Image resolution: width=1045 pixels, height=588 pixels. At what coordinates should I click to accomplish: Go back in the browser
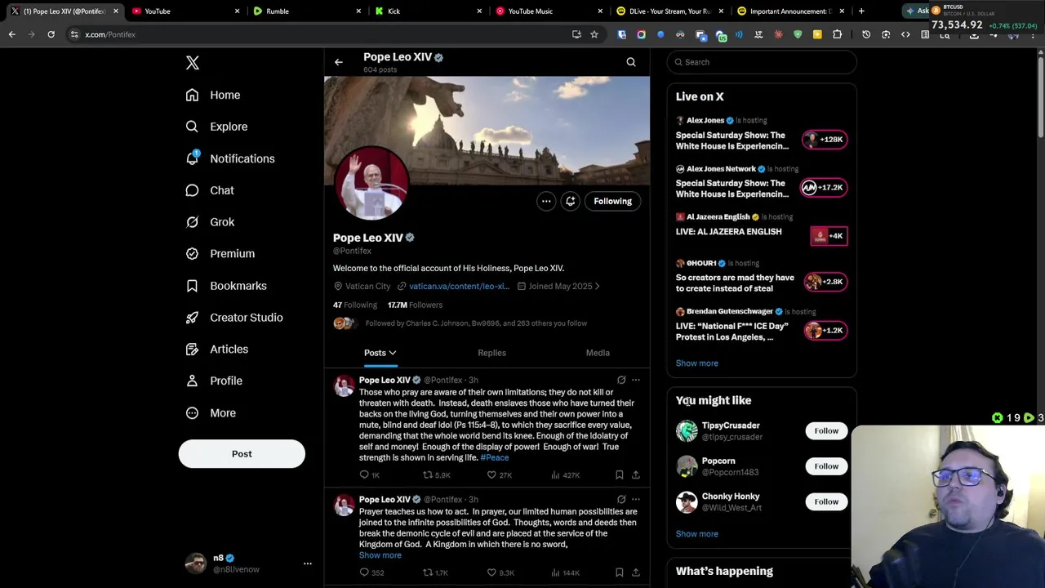[x=11, y=34]
